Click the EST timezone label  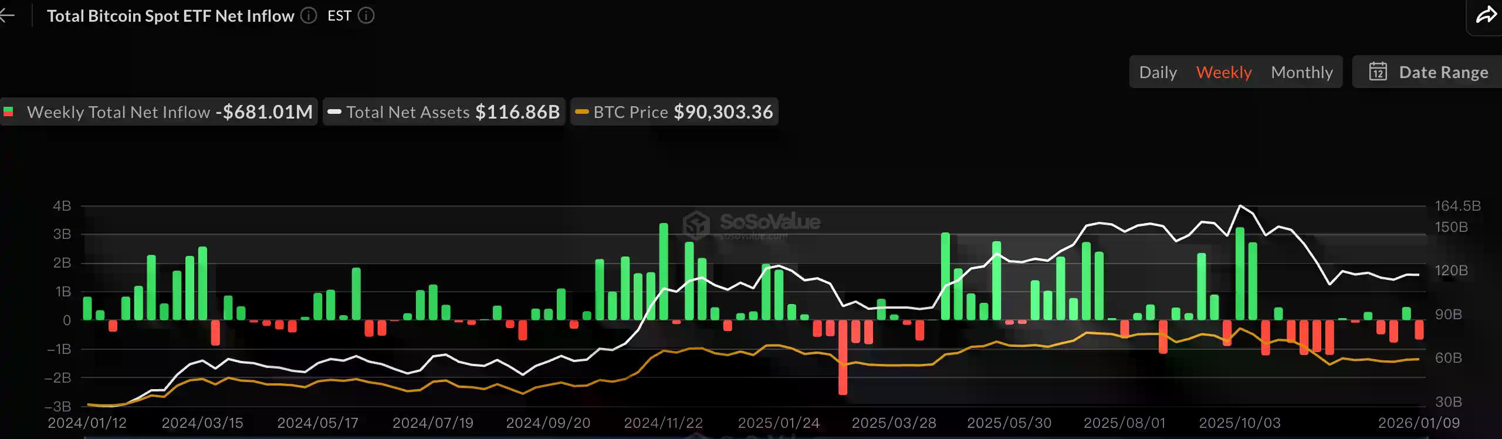[x=339, y=16]
